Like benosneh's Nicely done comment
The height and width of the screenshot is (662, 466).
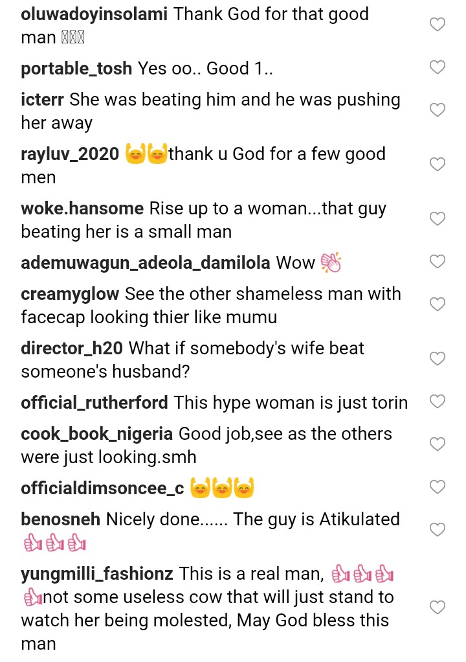pyautogui.click(x=438, y=530)
